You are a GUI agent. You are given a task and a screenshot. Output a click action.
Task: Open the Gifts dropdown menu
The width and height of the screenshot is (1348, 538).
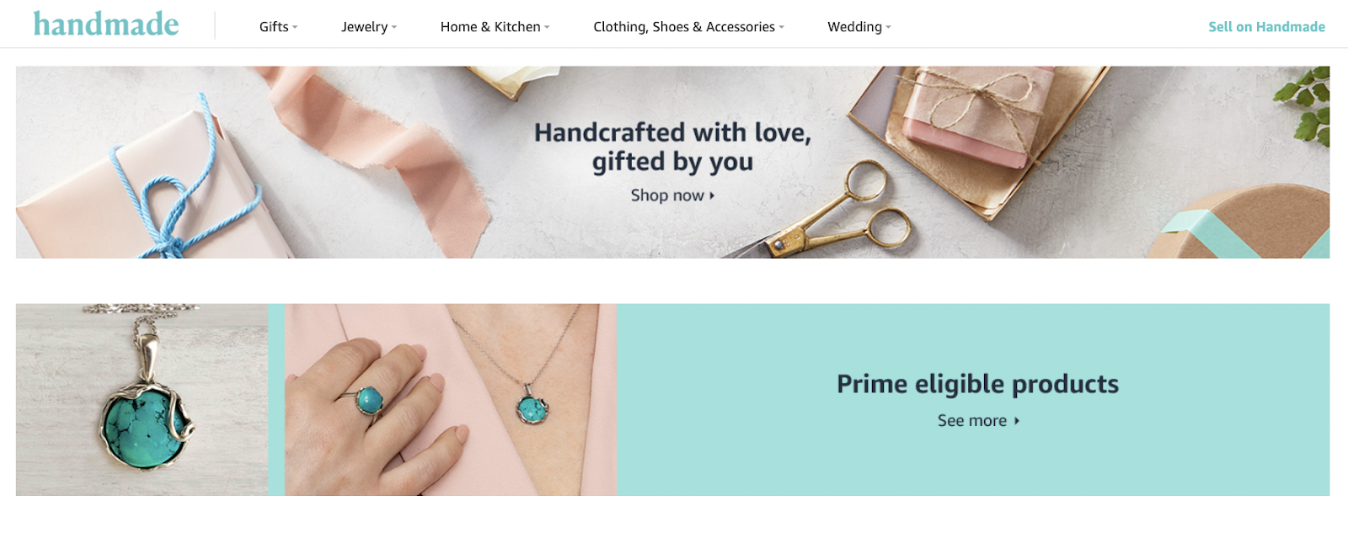point(278,27)
